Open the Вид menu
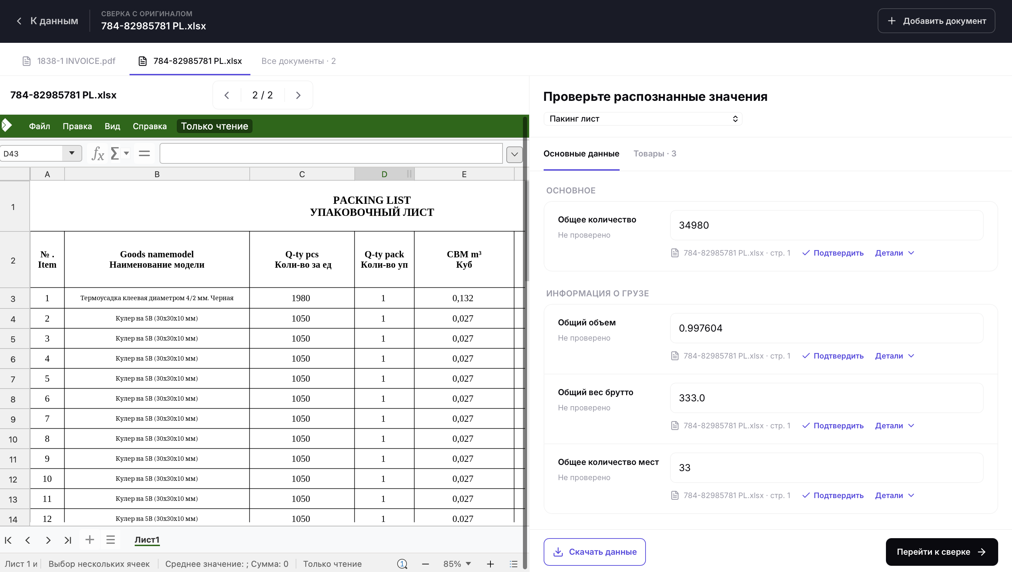The width and height of the screenshot is (1012, 572). click(x=112, y=126)
